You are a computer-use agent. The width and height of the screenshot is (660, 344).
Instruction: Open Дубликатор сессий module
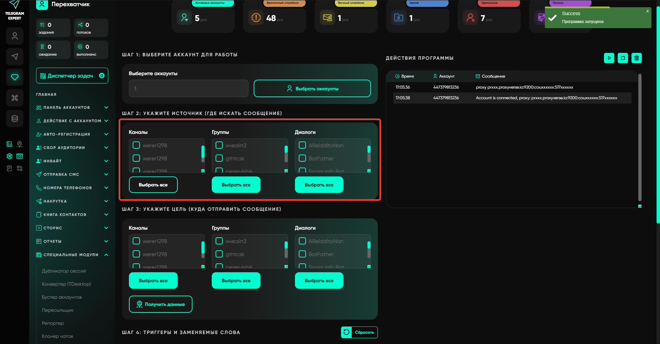pos(64,271)
